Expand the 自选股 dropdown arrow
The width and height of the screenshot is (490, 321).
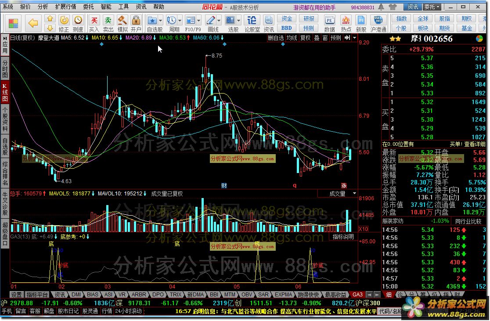161,21
